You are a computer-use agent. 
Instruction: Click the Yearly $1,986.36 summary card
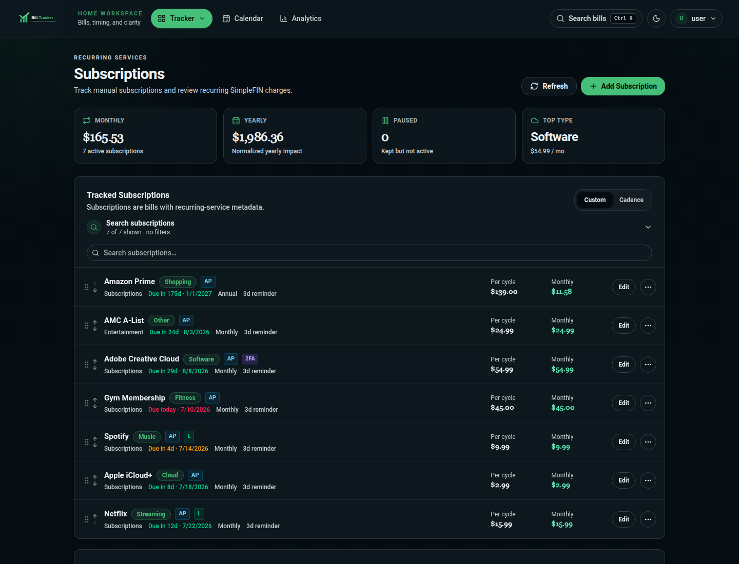click(x=295, y=136)
